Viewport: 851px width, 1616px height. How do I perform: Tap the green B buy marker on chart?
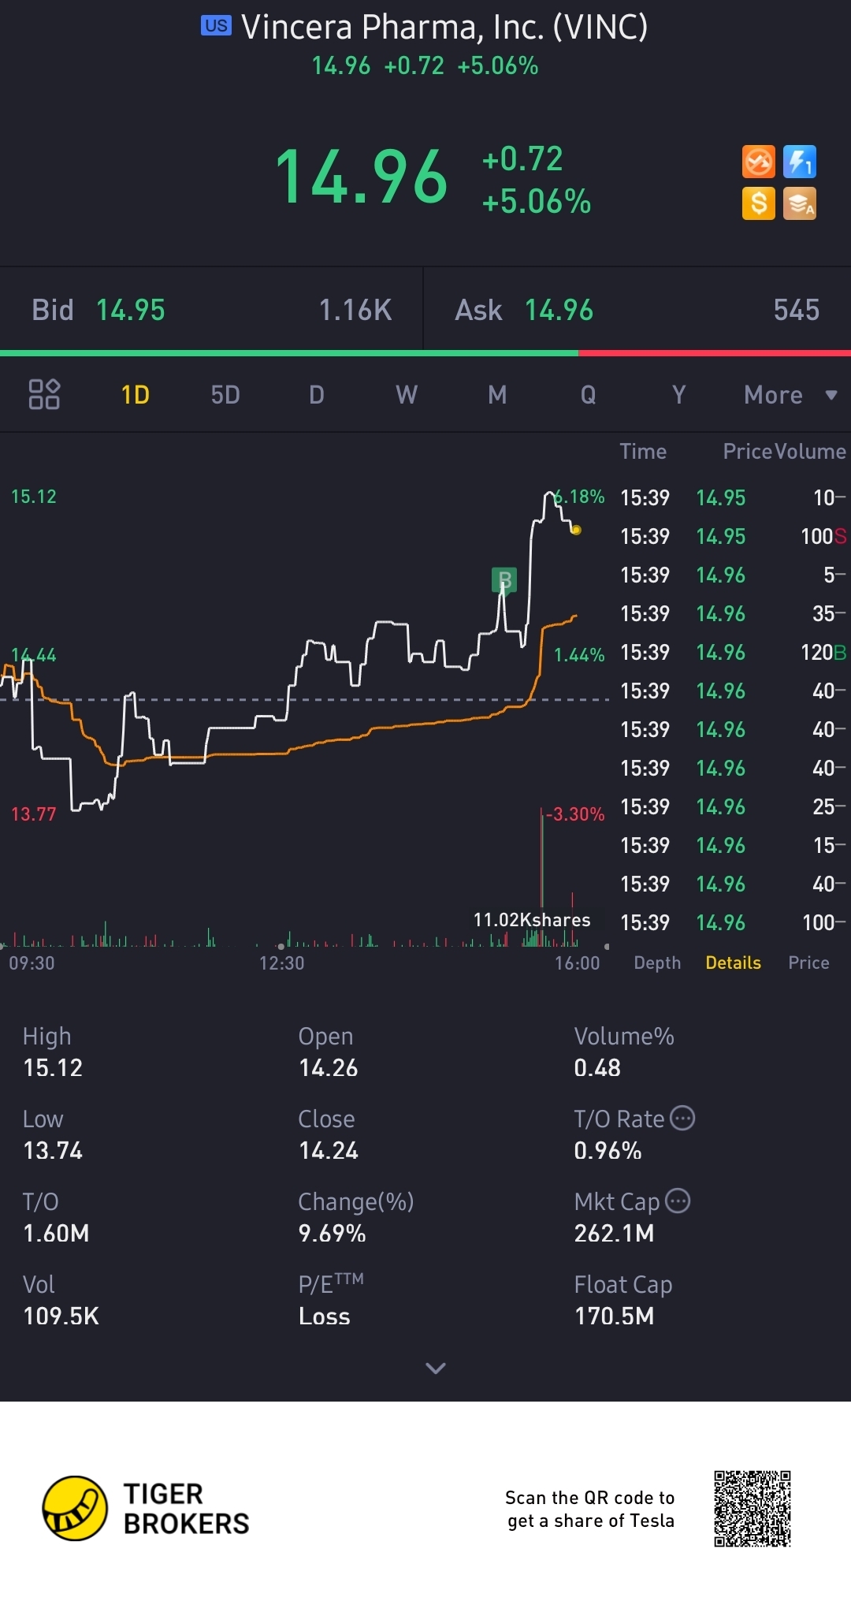(504, 580)
